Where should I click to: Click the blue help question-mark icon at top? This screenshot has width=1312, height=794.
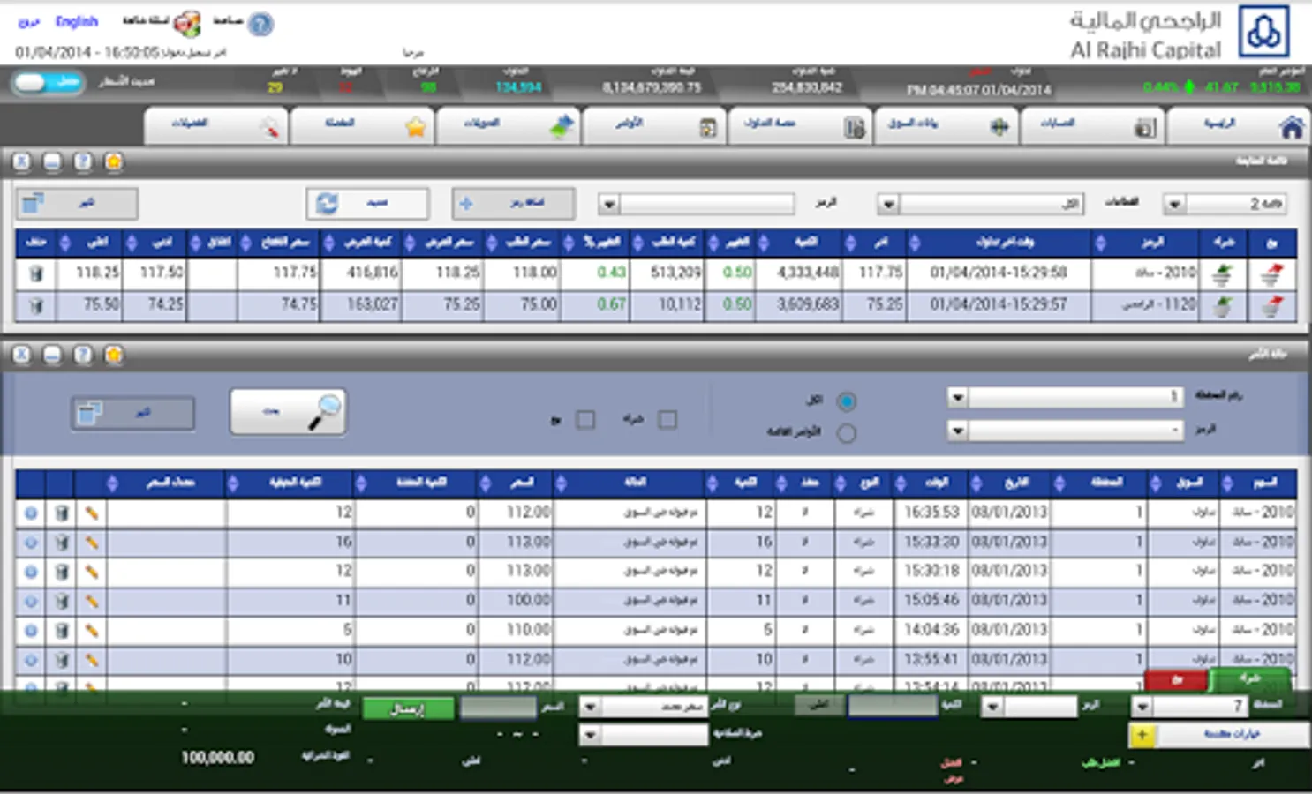260,24
